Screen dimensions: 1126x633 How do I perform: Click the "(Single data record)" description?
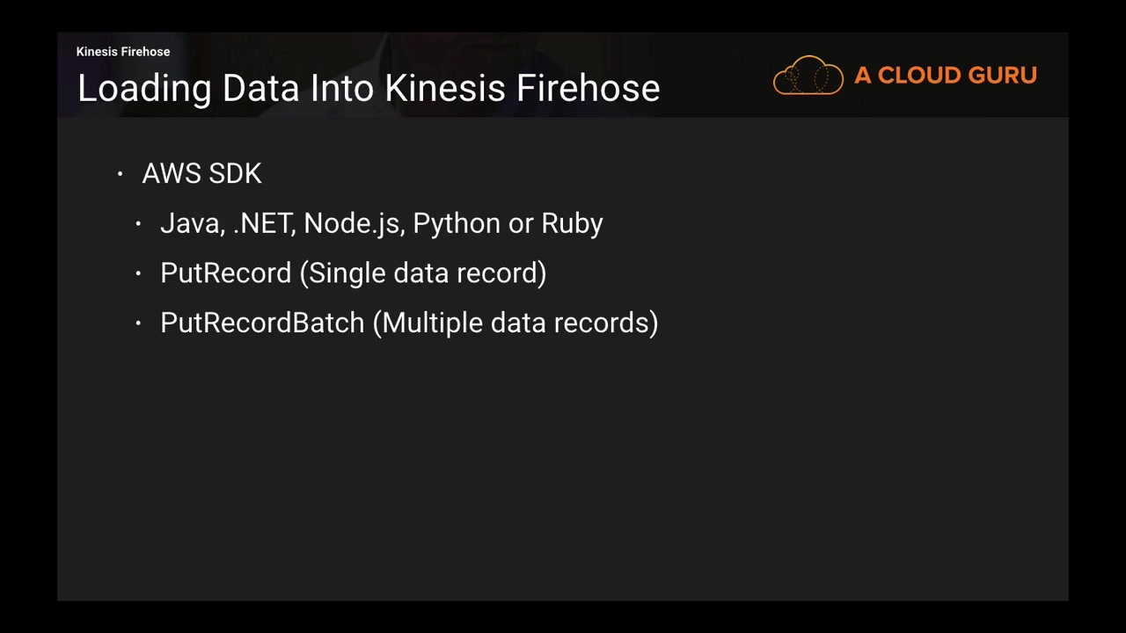coord(423,273)
